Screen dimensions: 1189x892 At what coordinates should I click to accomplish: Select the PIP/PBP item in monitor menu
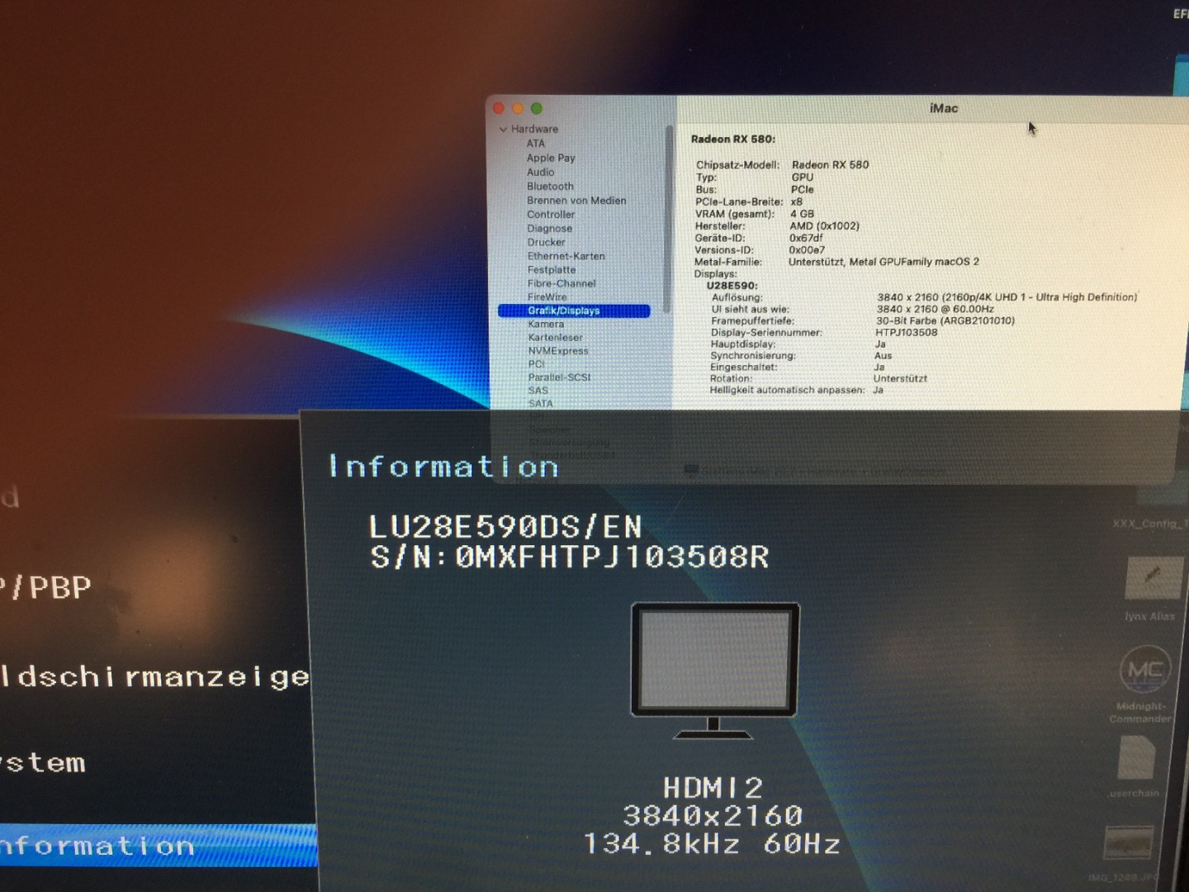coord(45,587)
